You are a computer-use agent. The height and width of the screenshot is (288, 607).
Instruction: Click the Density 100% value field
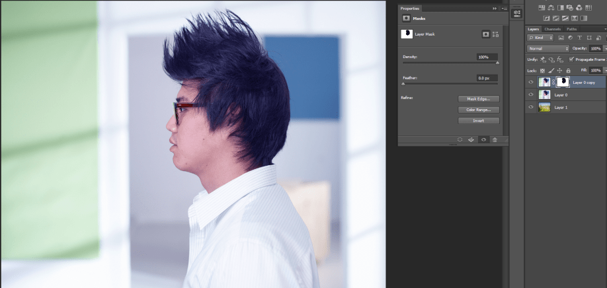[487, 57]
